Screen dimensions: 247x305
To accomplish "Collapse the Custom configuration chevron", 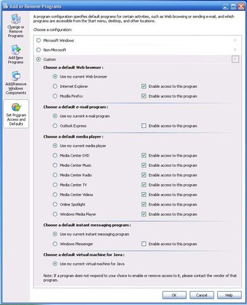I will [235, 59].
